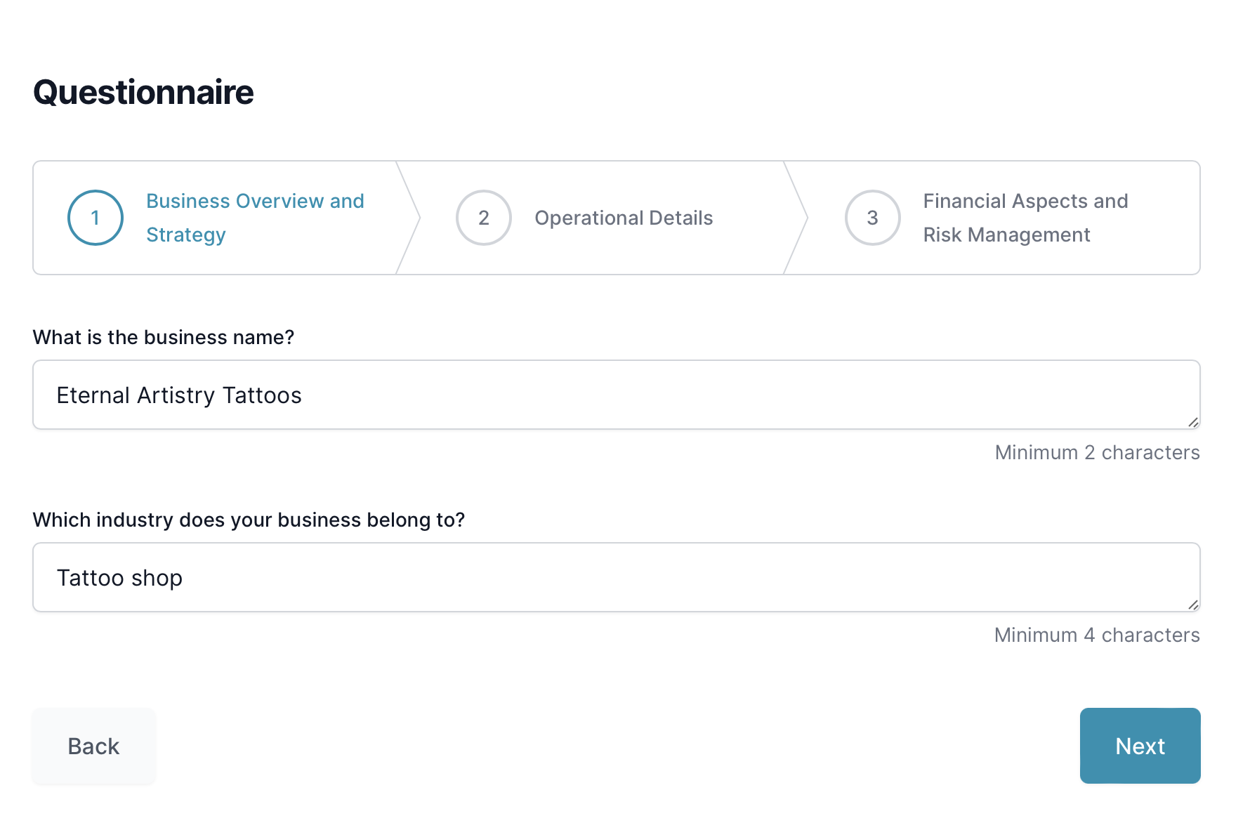This screenshot has height=823, width=1250.
Task: Click the step 2 circle icon
Action: pos(484,218)
